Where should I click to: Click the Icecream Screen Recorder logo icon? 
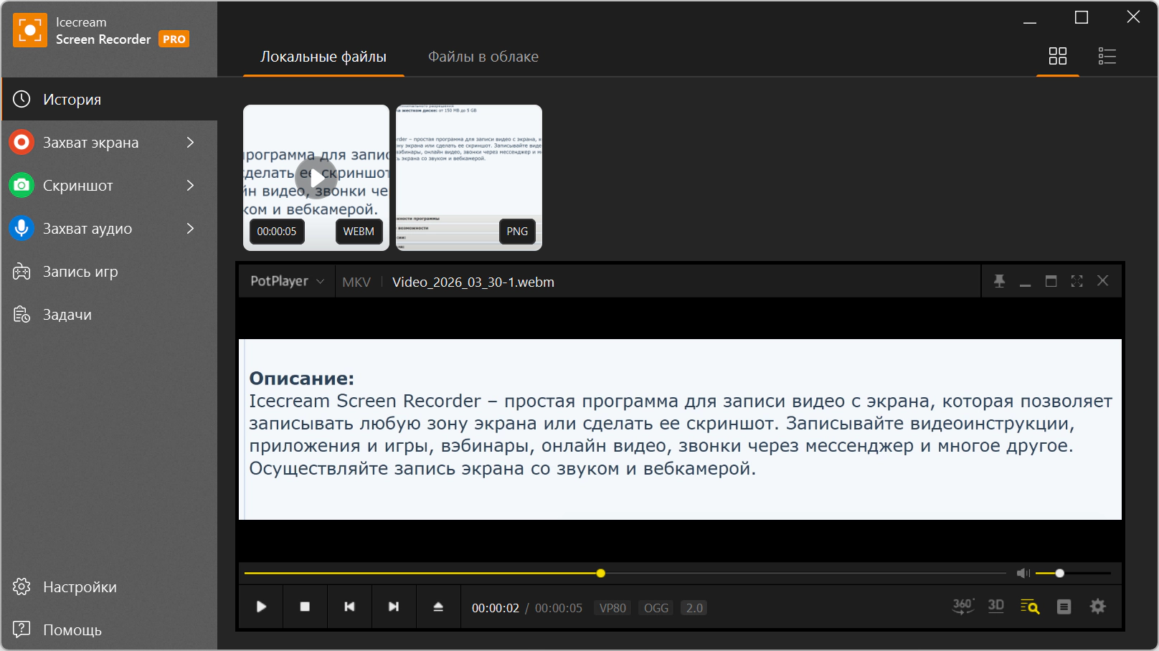coord(30,30)
